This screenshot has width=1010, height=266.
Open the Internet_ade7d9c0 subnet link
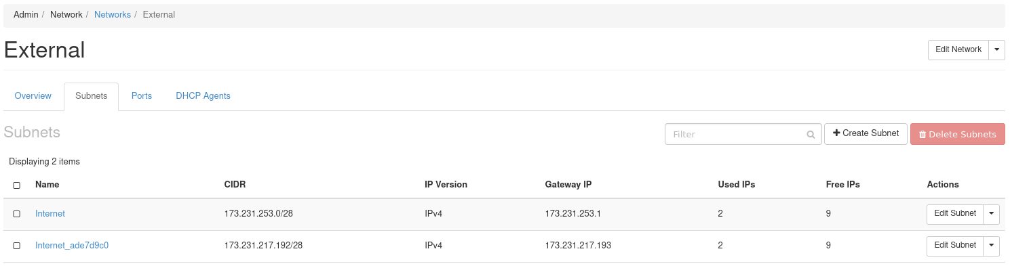point(72,246)
